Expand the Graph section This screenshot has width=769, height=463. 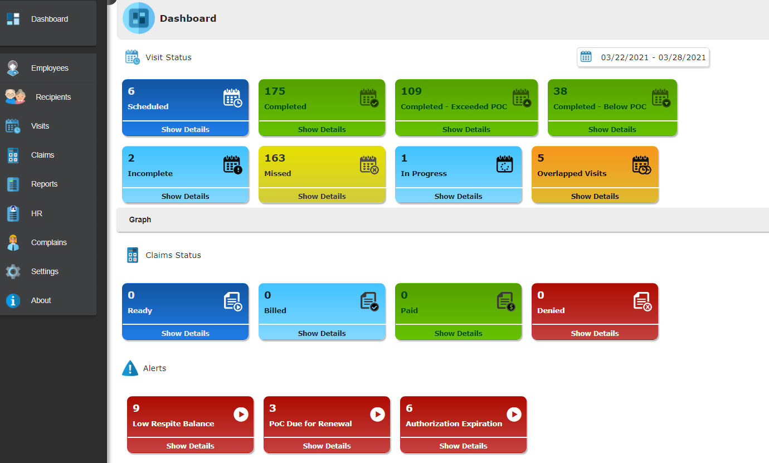(140, 220)
